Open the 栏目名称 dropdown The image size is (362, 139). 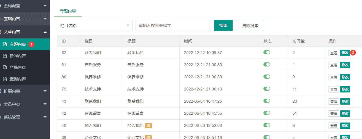click(95, 25)
